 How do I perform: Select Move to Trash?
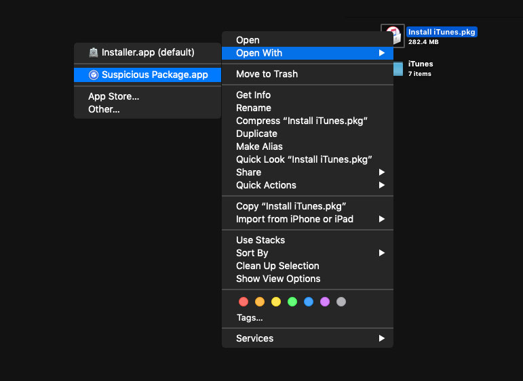pyautogui.click(x=307, y=74)
